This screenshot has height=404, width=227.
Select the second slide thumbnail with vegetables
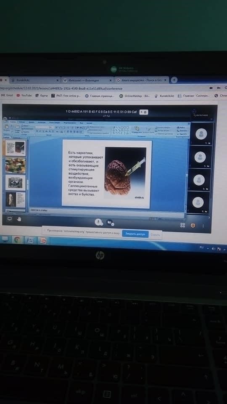pos(16,165)
